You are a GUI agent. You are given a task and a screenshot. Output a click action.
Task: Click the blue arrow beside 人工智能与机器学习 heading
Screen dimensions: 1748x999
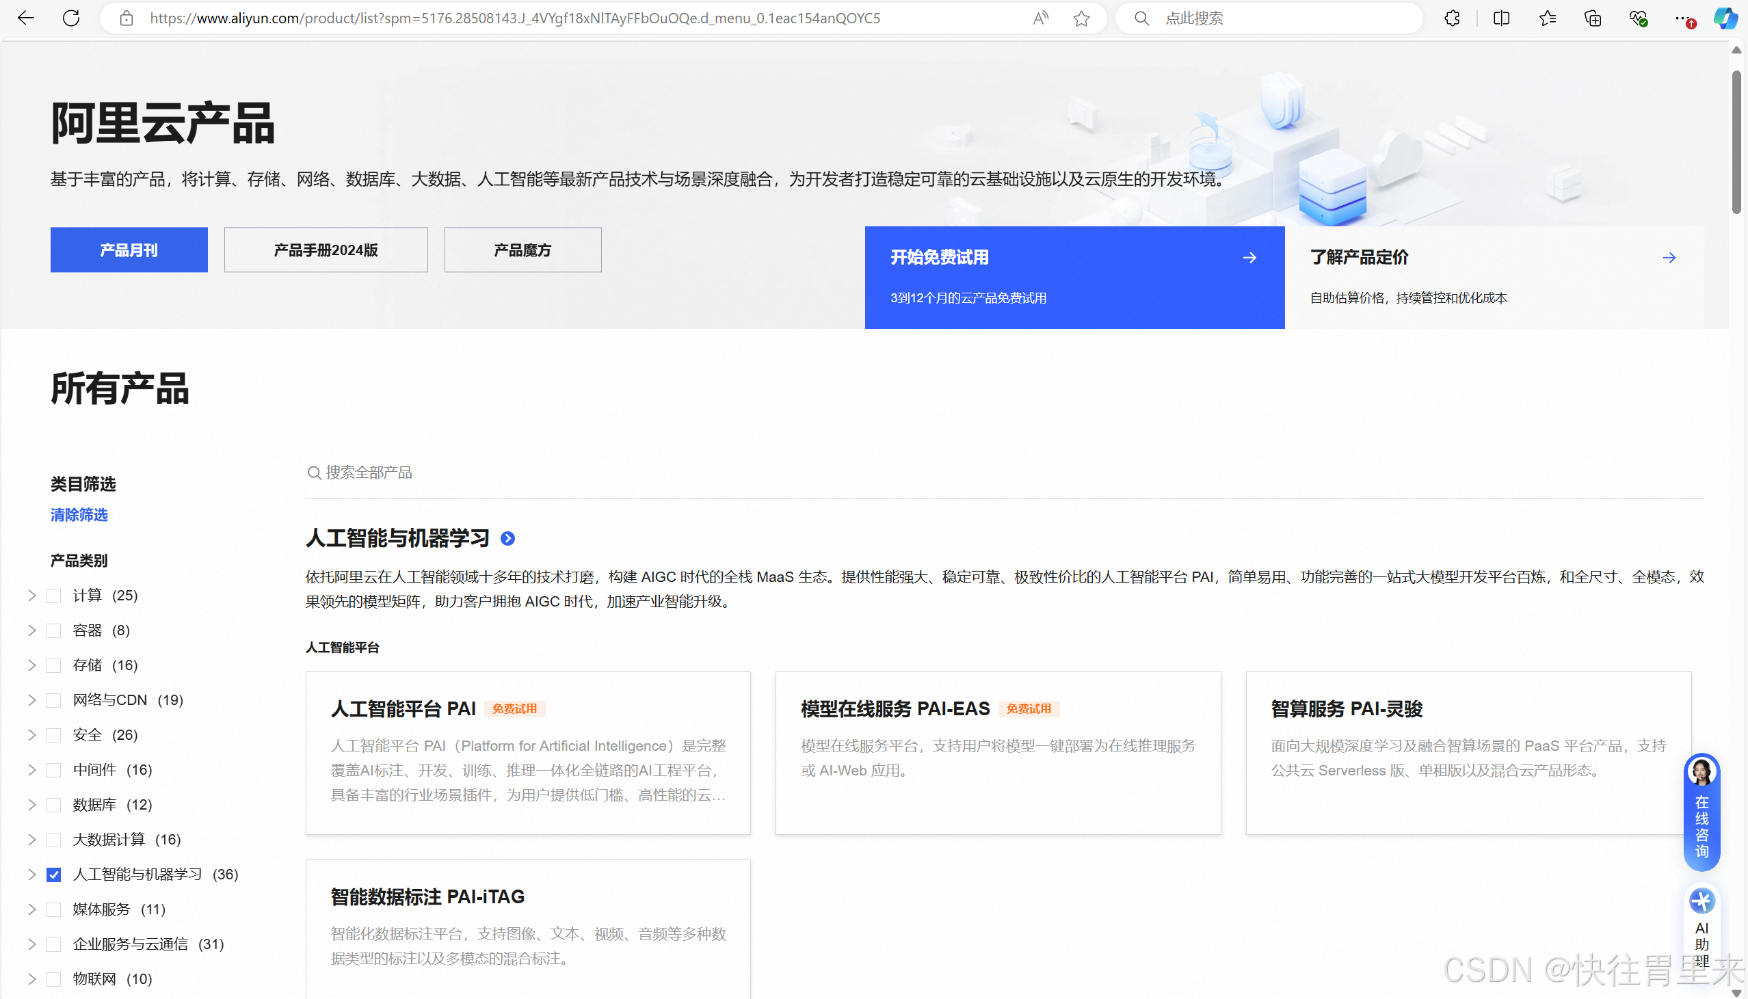click(x=507, y=539)
